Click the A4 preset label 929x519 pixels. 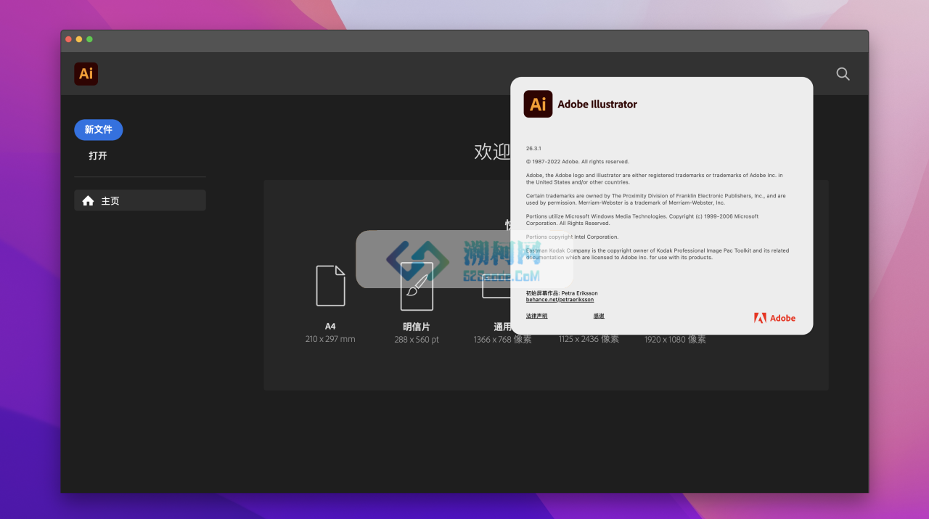point(330,327)
